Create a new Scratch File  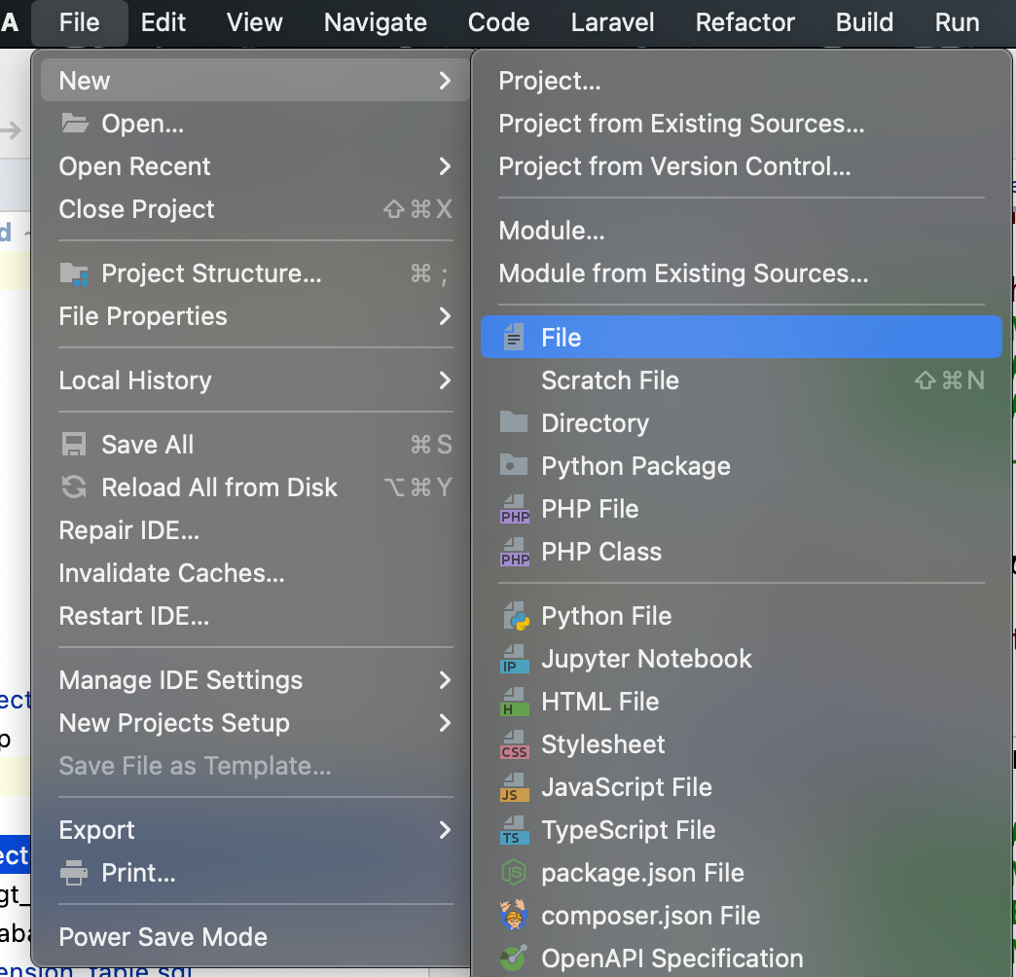pos(609,380)
